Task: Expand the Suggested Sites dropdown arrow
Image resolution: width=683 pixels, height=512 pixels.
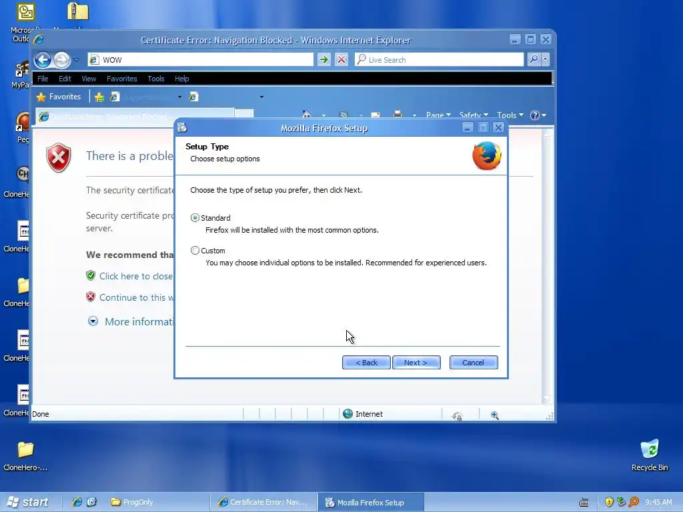Action: coord(179,97)
